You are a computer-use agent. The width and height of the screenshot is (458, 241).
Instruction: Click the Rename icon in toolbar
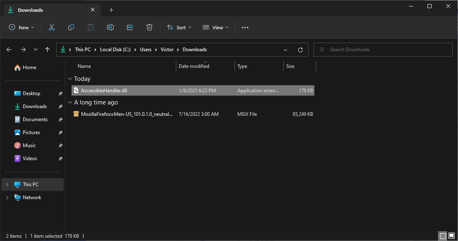click(110, 27)
